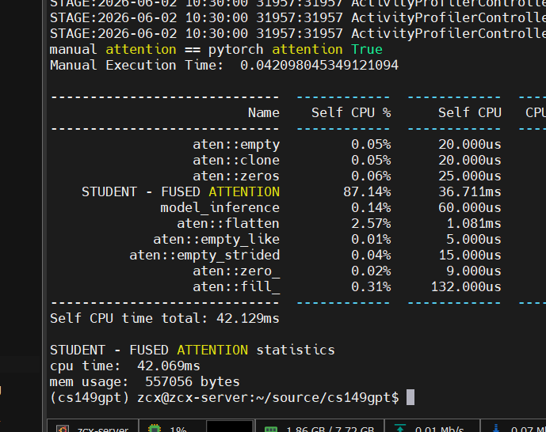The height and width of the screenshot is (432, 546).
Task: Click STUDENT - FUSED ATTENTION table row name
Action: pyautogui.click(x=181, y=191)
